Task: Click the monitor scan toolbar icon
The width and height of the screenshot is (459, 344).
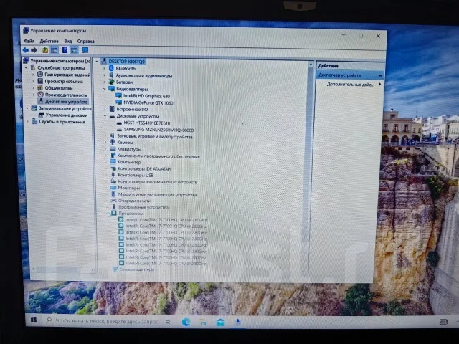Action: (85, 50)
